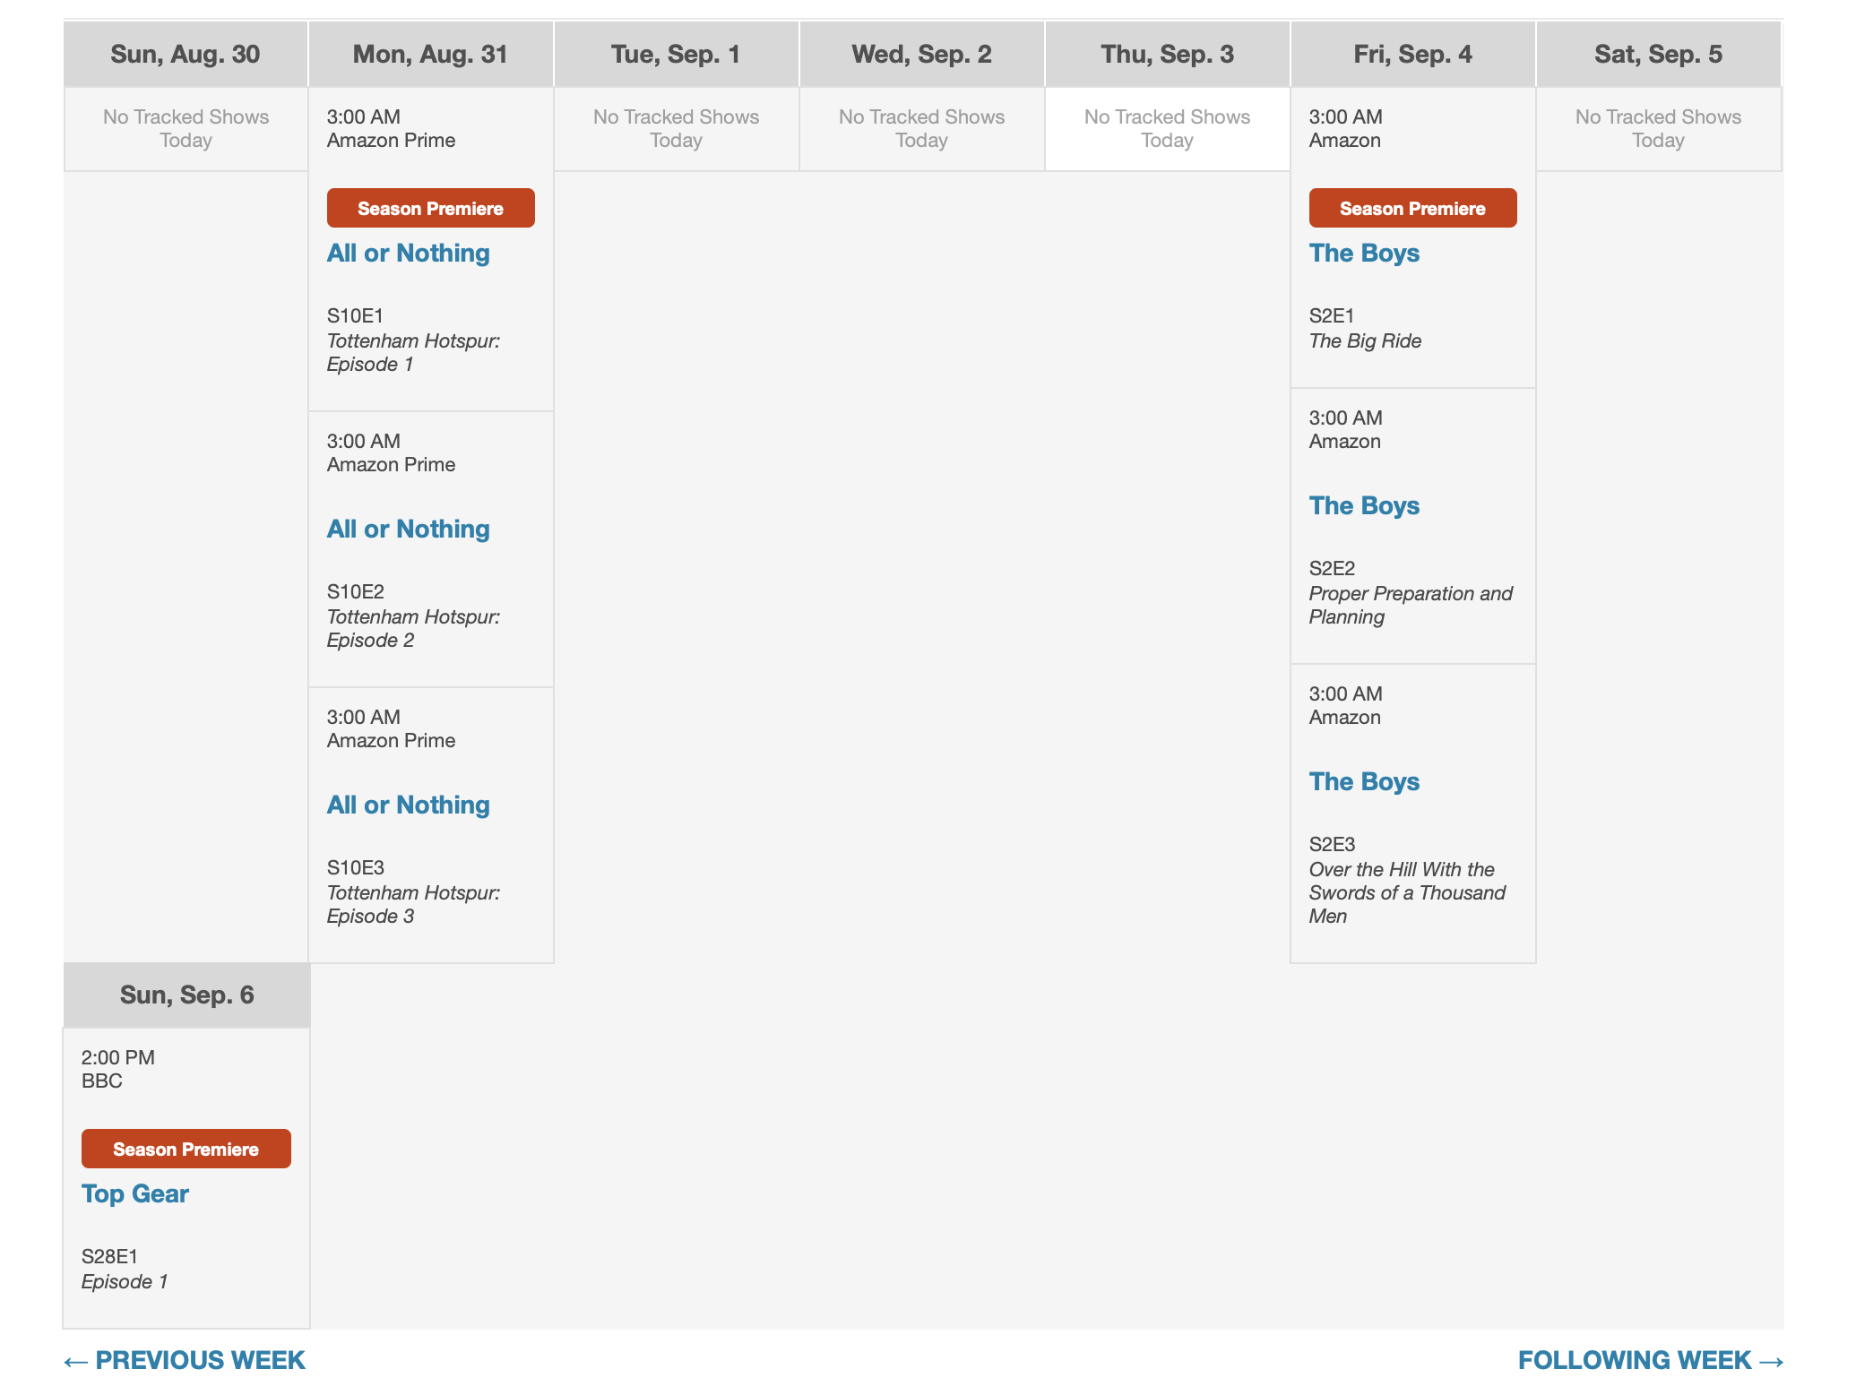The image size is (1856, 1395).
Task: Click The Big Ride episode title
Action: pos(1365,341)
